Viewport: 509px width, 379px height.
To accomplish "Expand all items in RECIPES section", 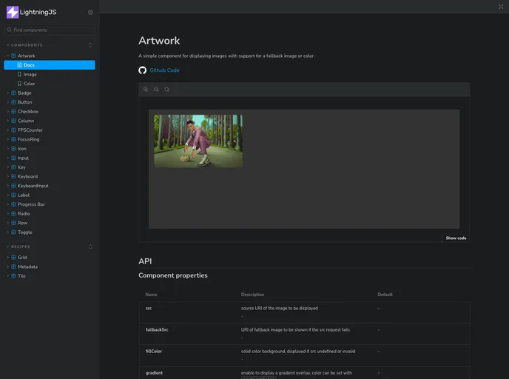I will click(x=90, y=246).
